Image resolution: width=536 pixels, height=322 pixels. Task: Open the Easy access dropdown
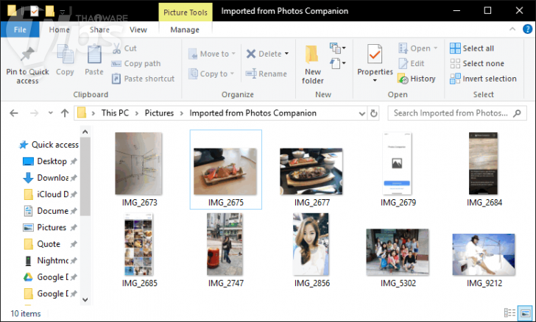[x=337, y=63]
